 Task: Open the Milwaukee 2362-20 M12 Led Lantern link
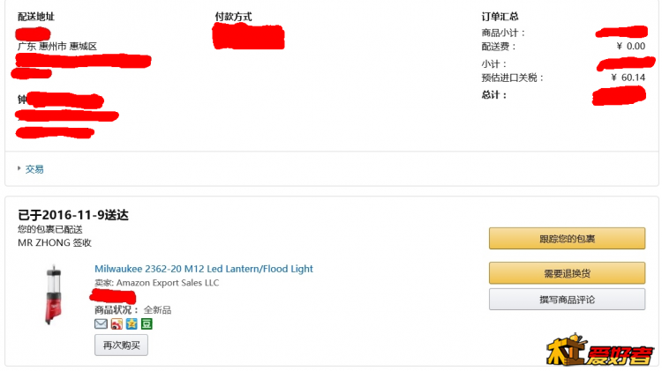(204, 269)
